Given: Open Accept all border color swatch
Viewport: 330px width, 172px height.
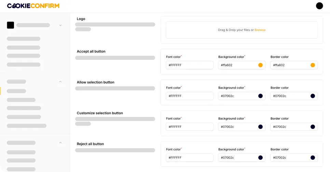Looking at the screenshot, I should click(313, 65).
